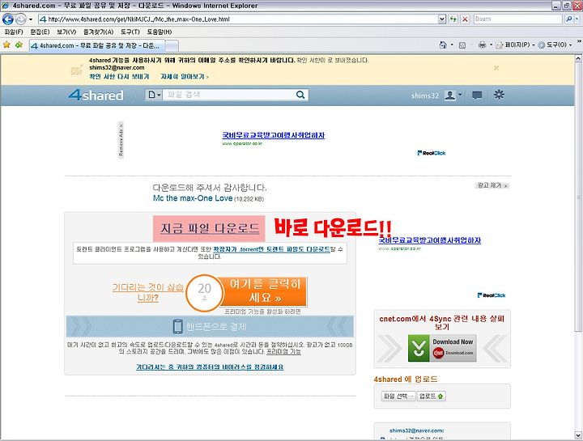Click the empty new tab button

pyautogui.click(x=172, y=46)
